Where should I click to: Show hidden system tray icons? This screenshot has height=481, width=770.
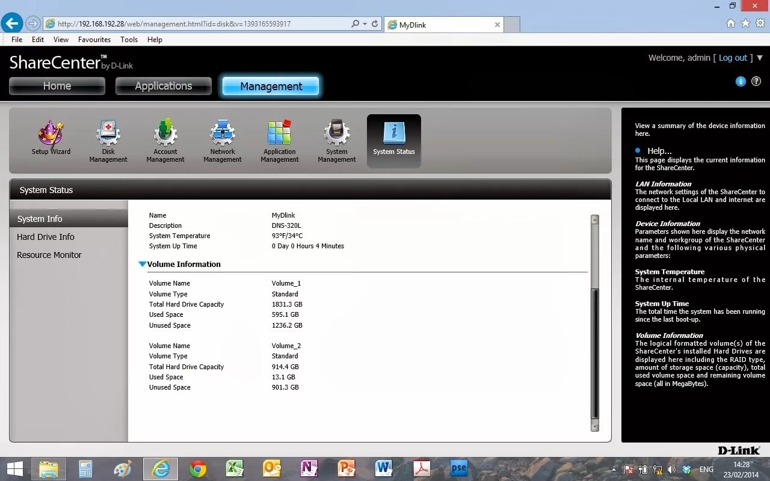click(614, 470)
